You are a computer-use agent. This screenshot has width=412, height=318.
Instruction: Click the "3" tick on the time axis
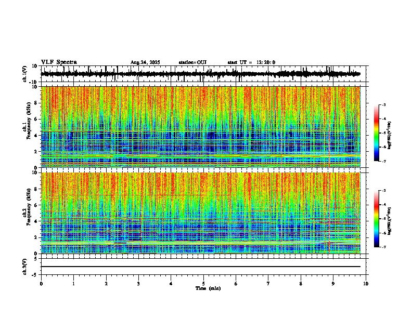click(x=138, y=284)
